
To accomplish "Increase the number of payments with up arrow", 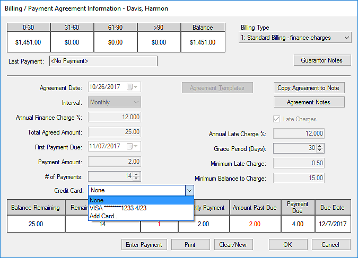I will coord(136,174).
